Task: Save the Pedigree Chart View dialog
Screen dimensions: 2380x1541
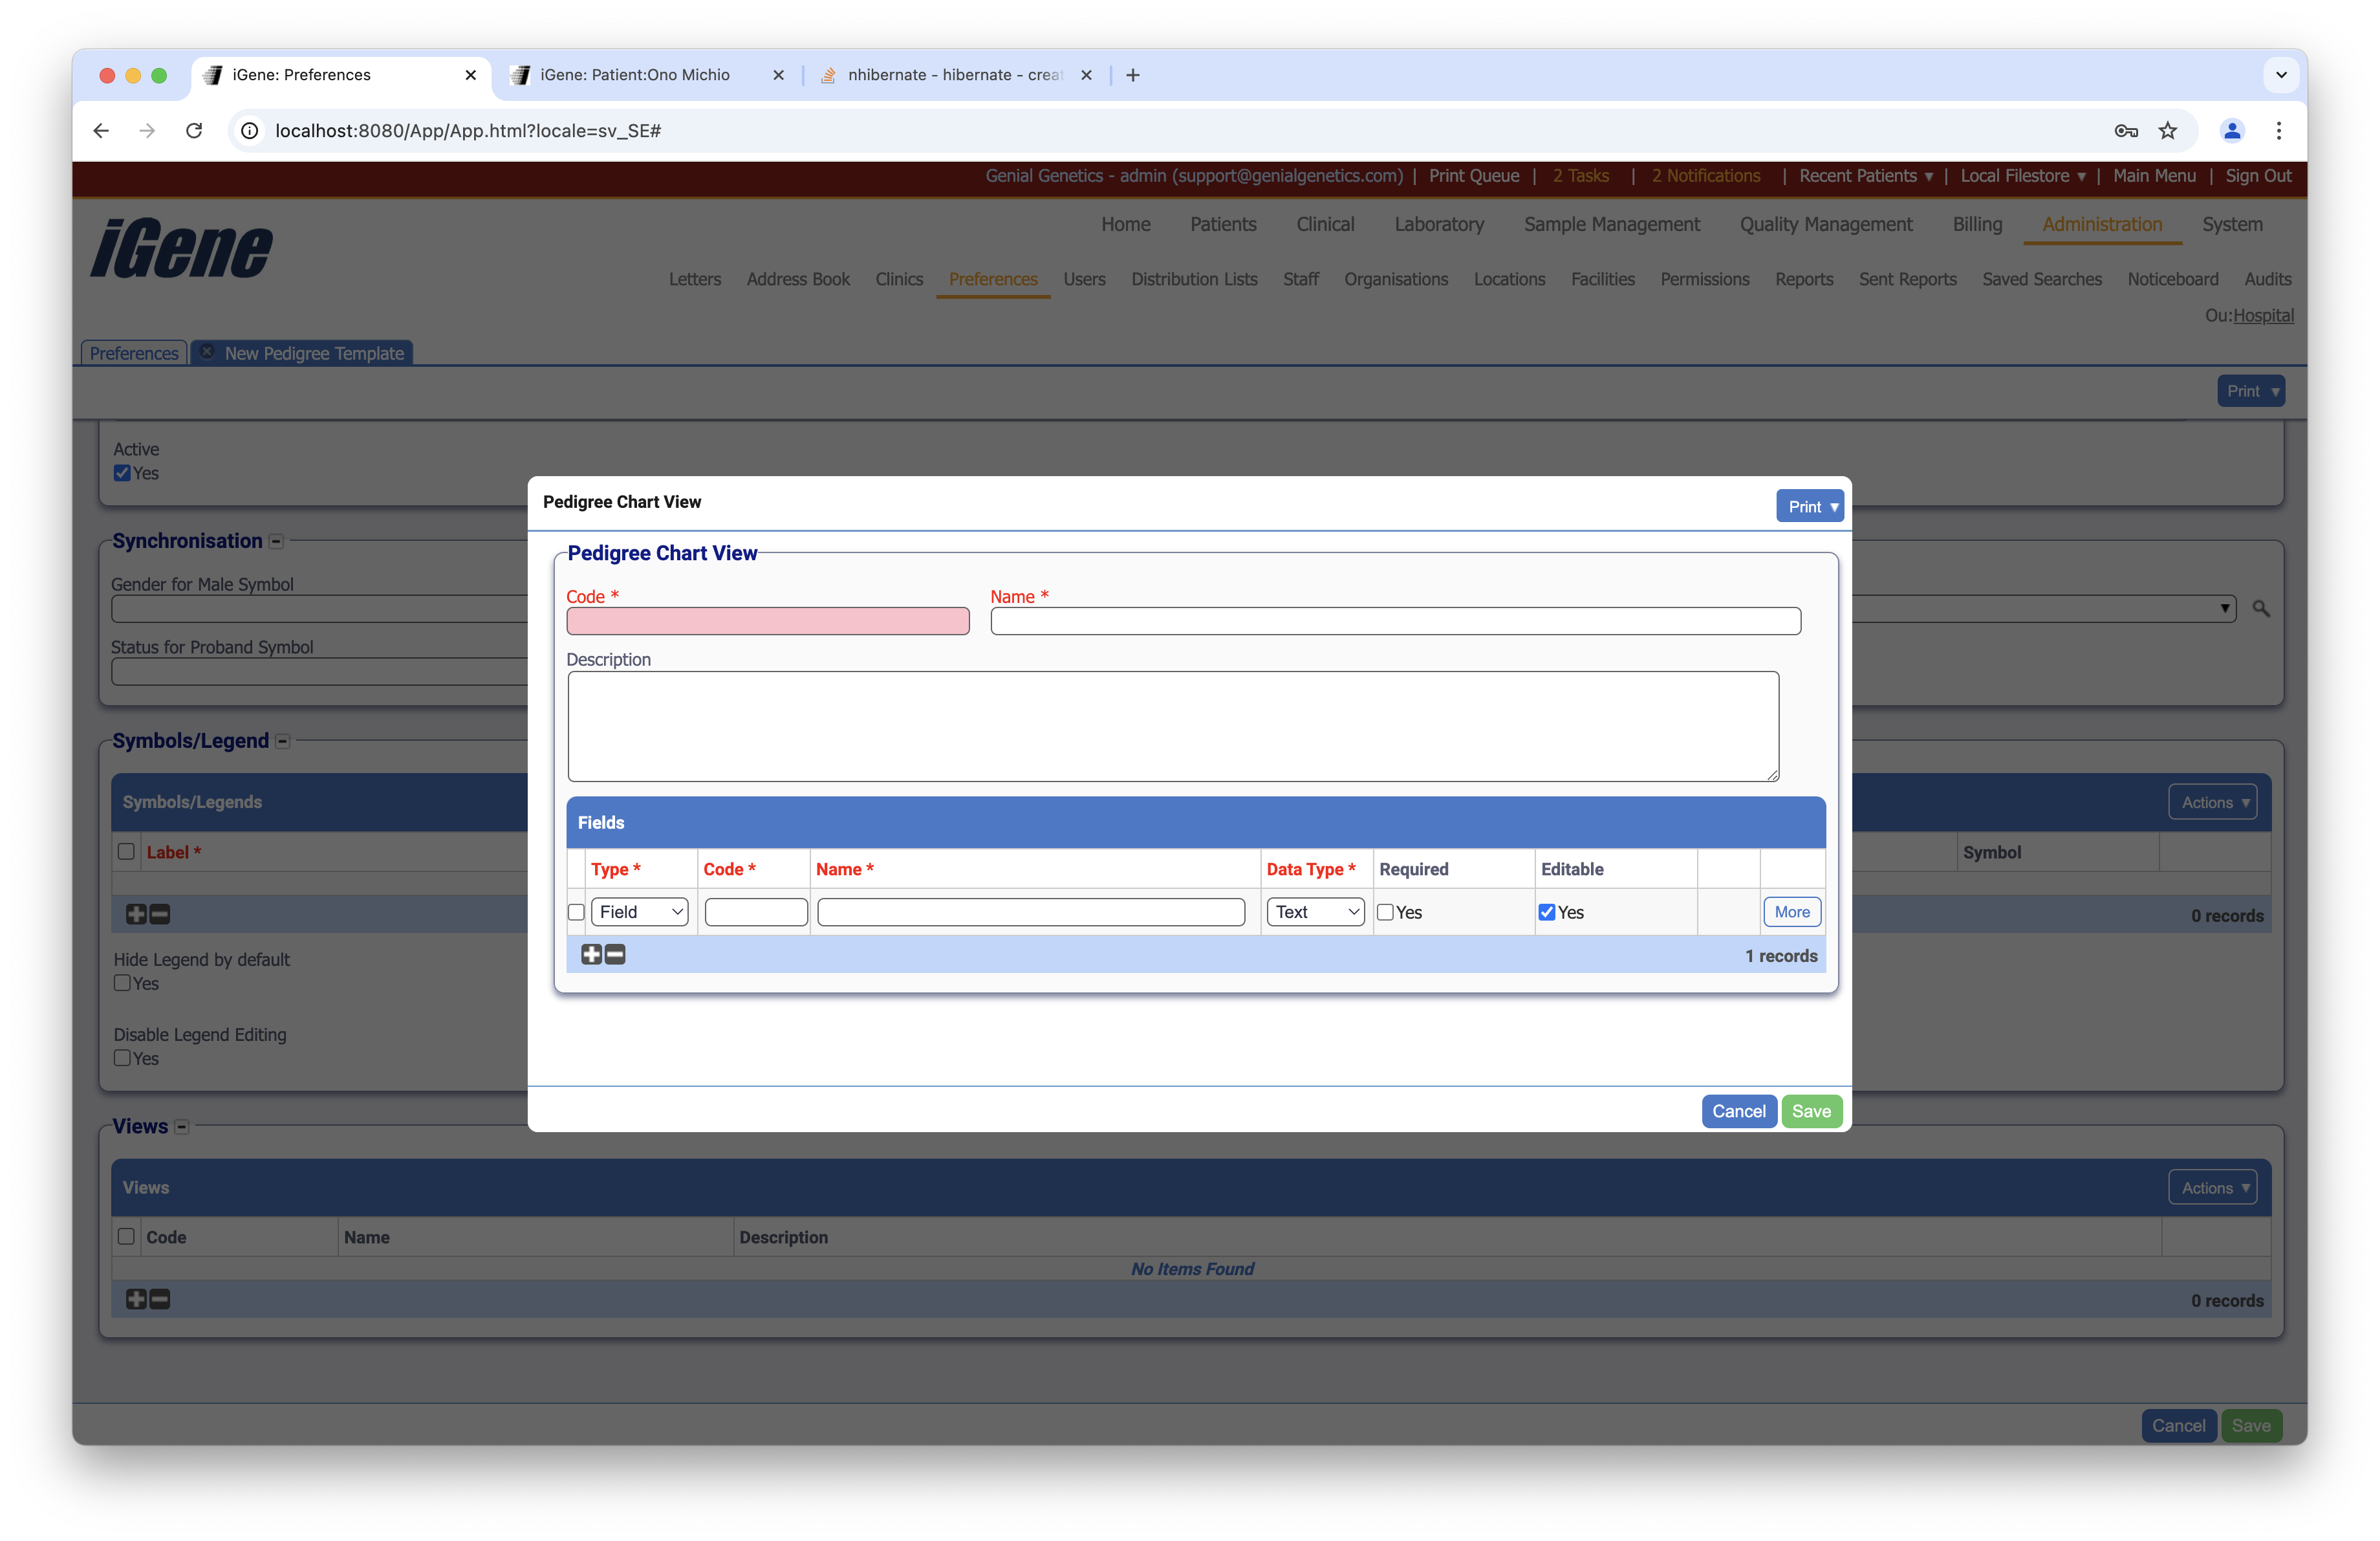Action: (1811, 1111)
